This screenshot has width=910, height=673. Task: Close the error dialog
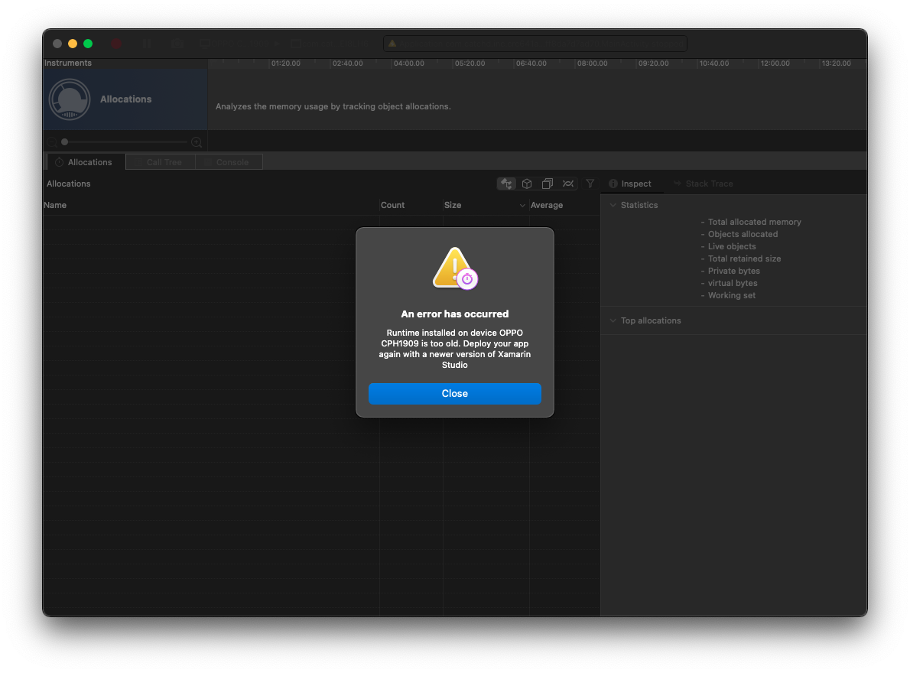click(x=454, y=393)
